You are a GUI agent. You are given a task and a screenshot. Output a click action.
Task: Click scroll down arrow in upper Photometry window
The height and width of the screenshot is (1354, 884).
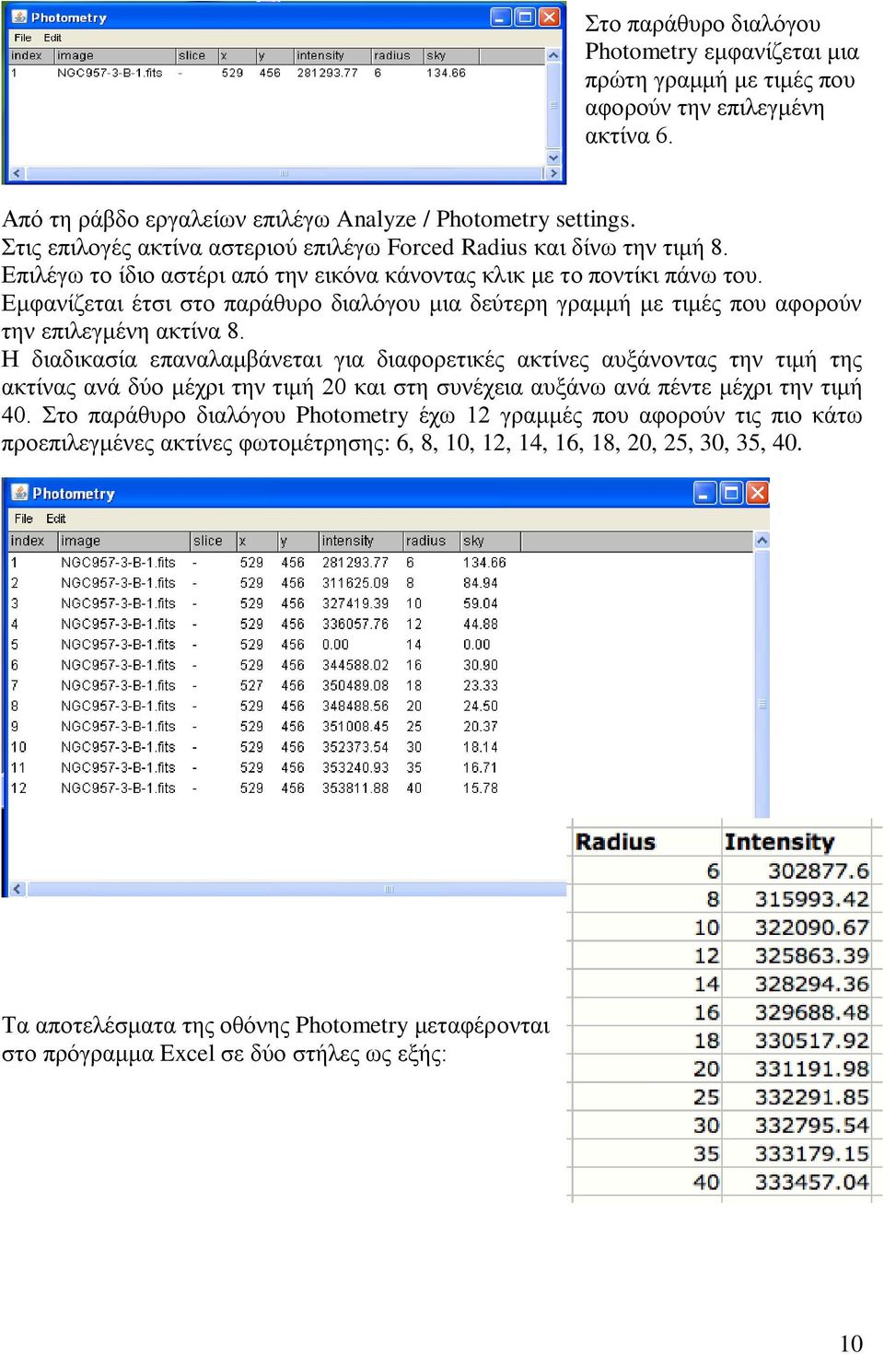553,158
